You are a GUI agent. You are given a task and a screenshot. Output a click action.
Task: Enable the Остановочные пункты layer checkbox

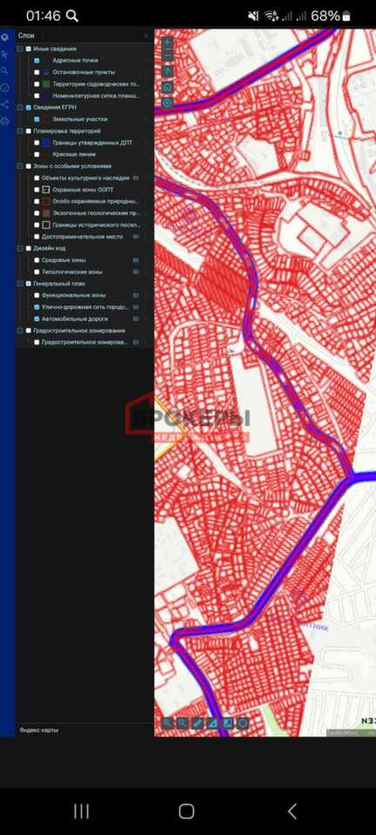click(37, 72)
